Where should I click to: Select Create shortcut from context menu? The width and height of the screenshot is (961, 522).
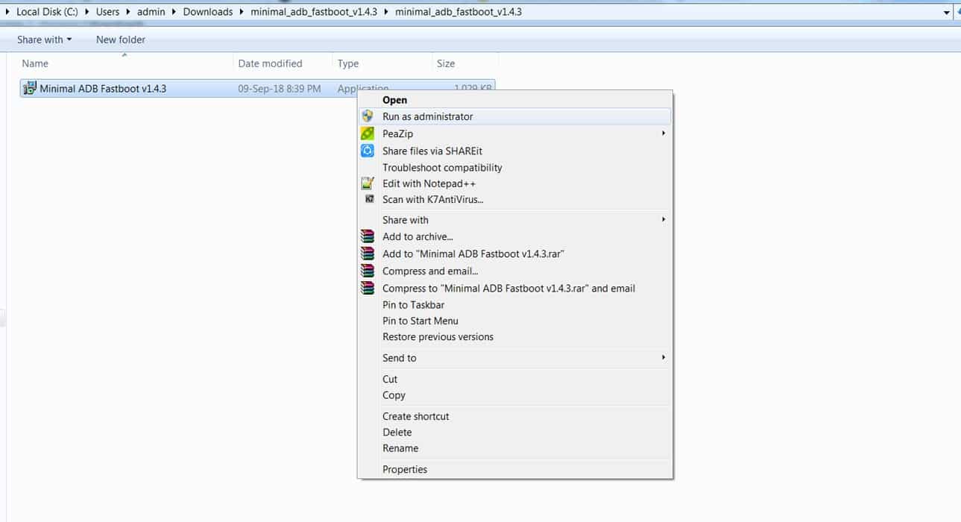(415, 416)
